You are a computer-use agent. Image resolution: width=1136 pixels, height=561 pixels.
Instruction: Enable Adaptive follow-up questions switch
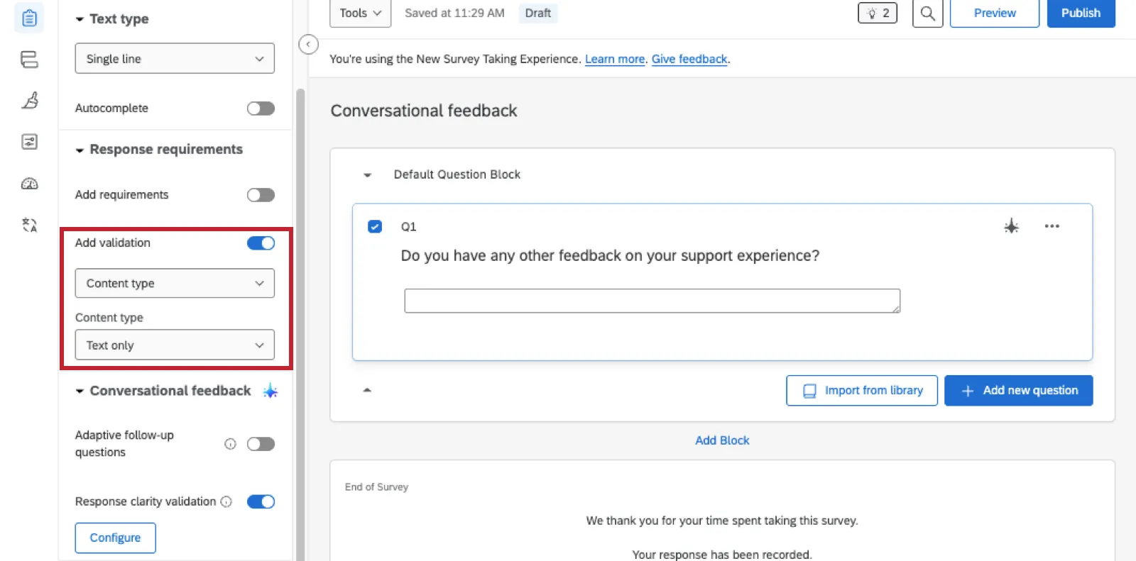coord(261,444)
